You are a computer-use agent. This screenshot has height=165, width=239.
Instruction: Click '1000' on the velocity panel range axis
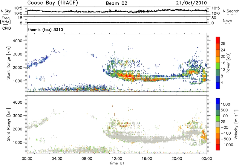tap(17, 142)
